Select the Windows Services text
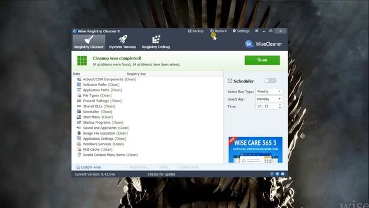This screenshot has height=208, width=369. point(97,144)
